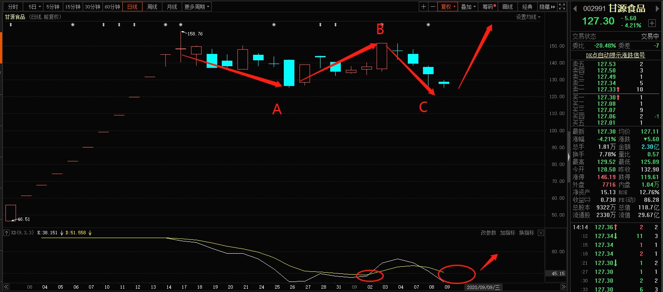Toggle 画线 drawing mode
This screenshot has width=663, height=292.
pos(508,7)
